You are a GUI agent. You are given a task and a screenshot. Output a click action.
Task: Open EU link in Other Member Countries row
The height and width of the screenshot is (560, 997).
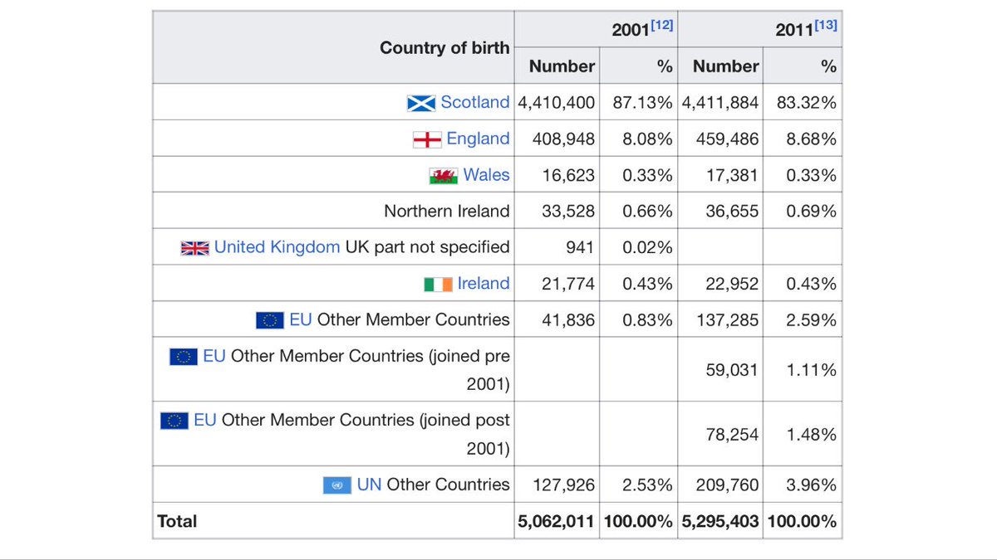[301, 319]
